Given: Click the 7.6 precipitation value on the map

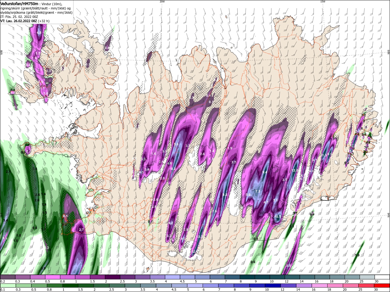Looking at the screenshot, I should pos(214,211).
